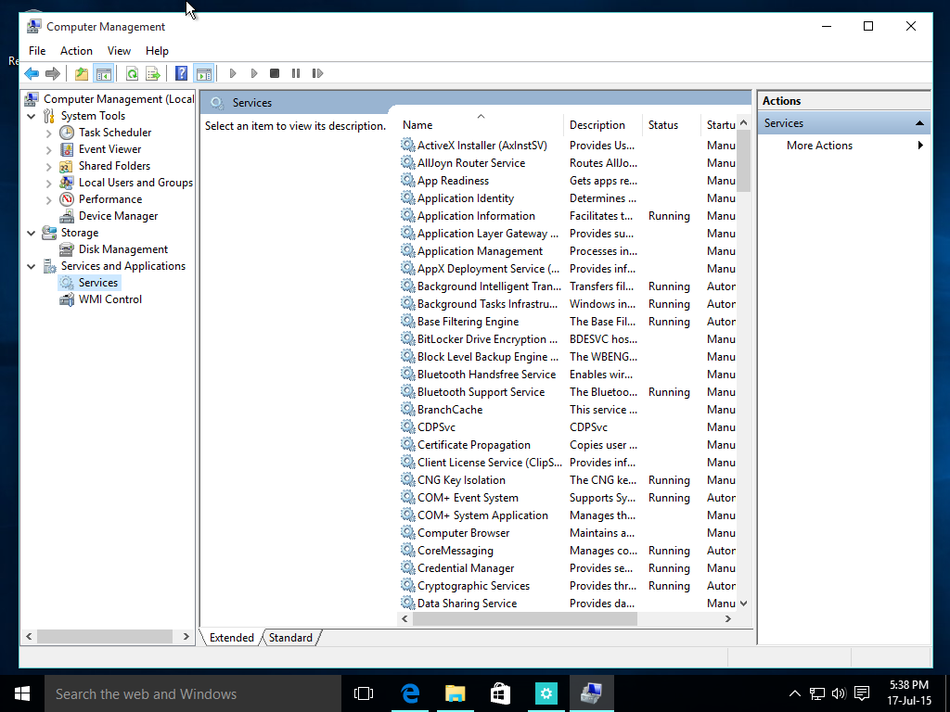
Task: Select the CNG Key Isolation service
Action: [x=461, y=480]
